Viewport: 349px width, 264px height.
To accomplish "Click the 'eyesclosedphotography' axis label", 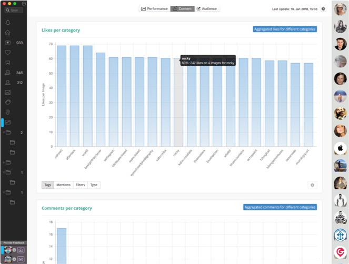I will pyautogui.click(x=142, y=163).
